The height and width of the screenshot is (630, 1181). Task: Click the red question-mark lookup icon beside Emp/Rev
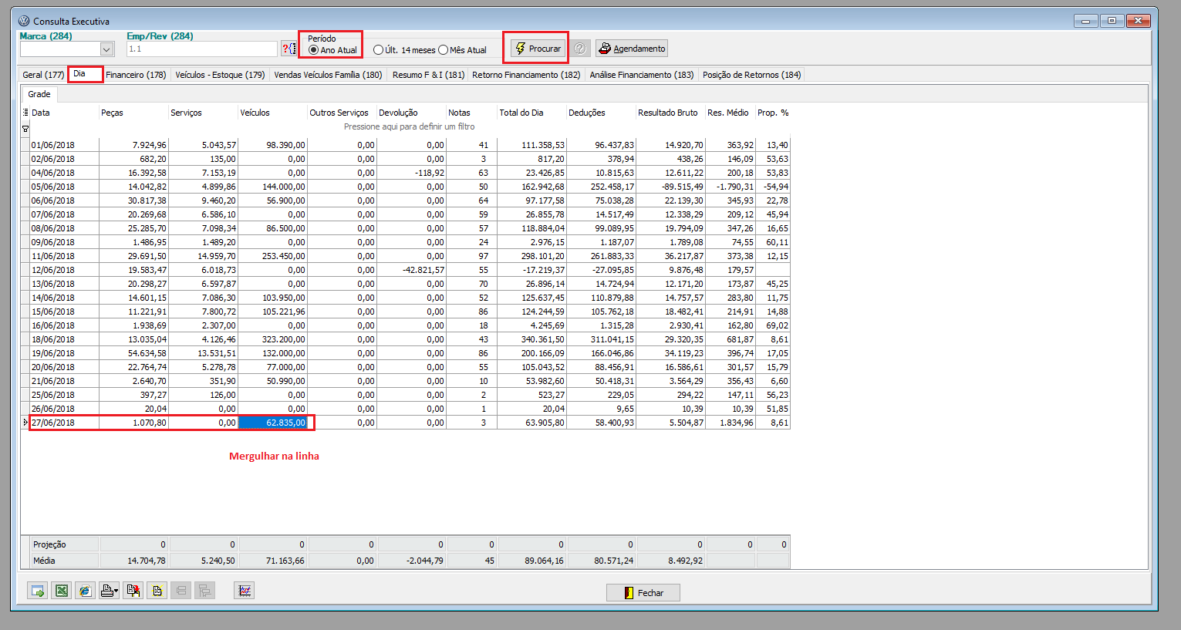tap(288, 49)
